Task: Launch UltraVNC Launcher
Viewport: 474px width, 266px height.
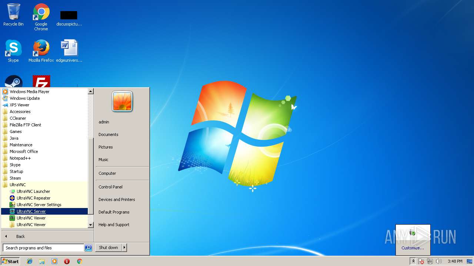Action: click(x=44, y=191)
